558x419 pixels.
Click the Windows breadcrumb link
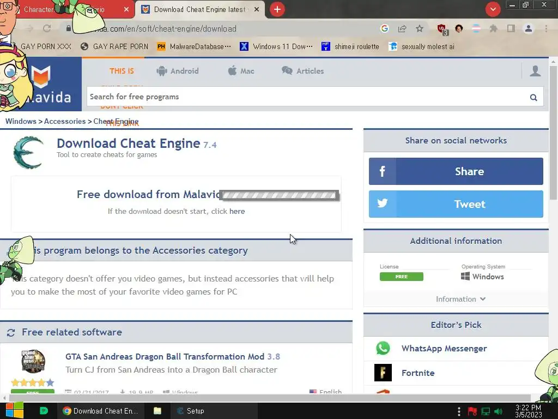pos(21,121)
